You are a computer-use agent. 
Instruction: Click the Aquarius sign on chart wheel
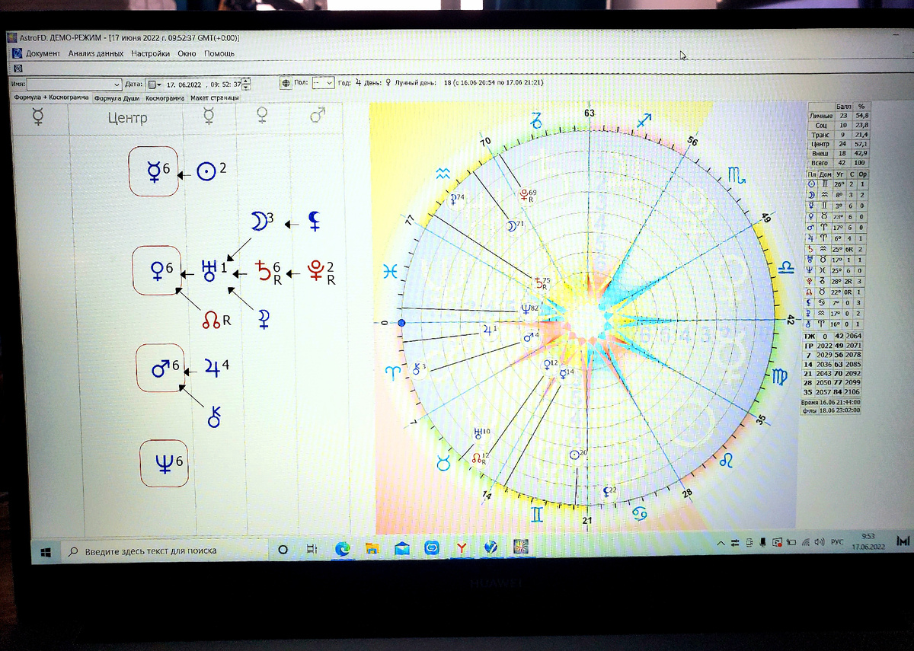(443, 174)
